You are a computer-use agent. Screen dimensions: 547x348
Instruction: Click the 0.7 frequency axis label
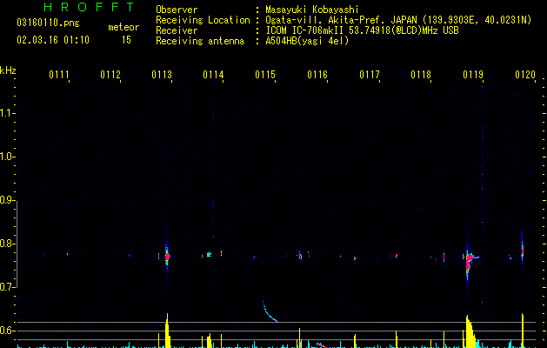click(x=7, y=287)
